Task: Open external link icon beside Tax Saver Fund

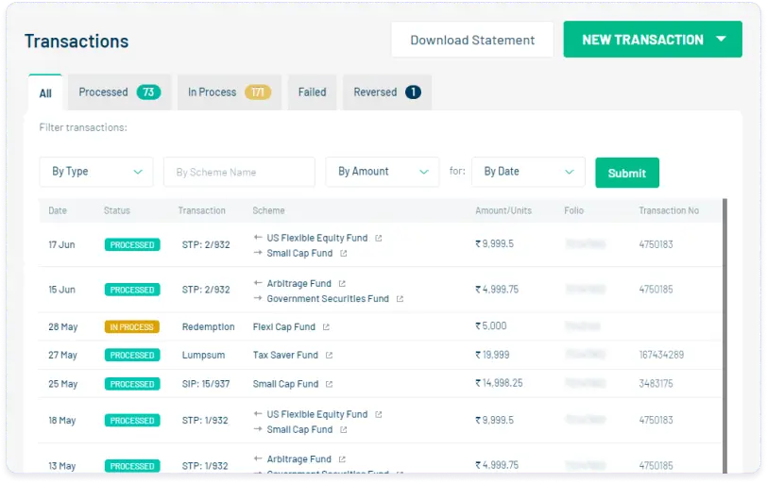Action: [x=329, y=356]
